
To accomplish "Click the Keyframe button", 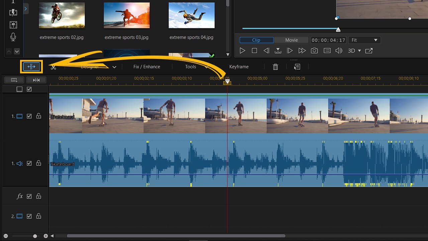I will click(239, 67).
